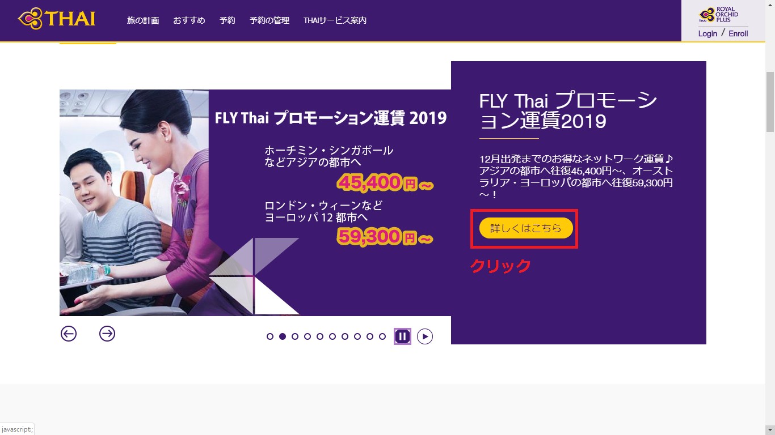Screen dimensions: 775x435
Task: Click the Login link
Action: coord(707,33)
